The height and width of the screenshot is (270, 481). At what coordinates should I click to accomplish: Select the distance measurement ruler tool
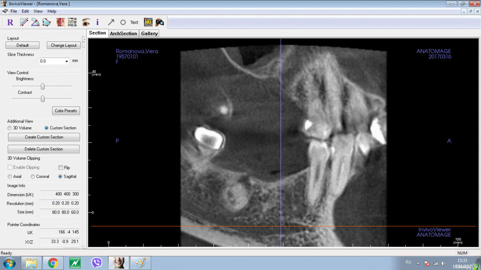[x=24, y=22]
